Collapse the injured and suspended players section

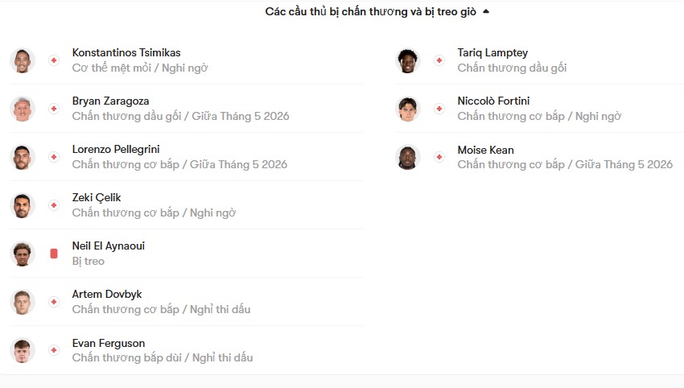(x=486, y=11)
